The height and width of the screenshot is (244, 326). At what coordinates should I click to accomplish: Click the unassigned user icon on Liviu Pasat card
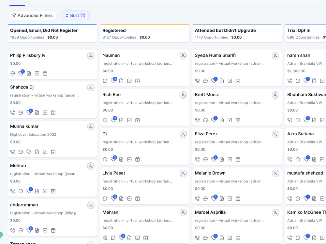coord(183,173)
